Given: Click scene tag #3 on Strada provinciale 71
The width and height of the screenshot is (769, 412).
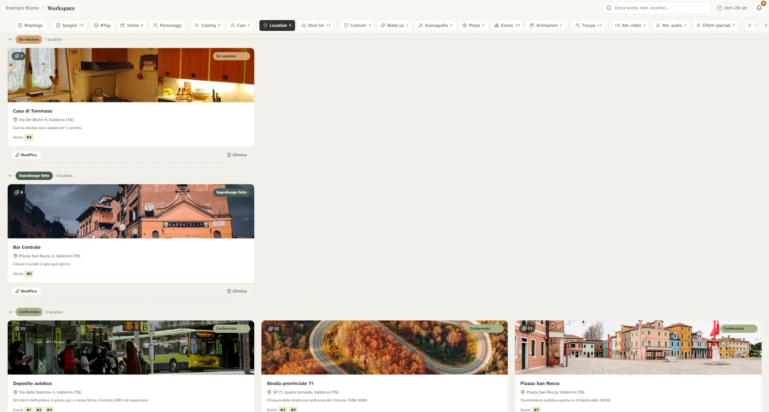Looking at the screenshot, I should (x=283, y=410).
